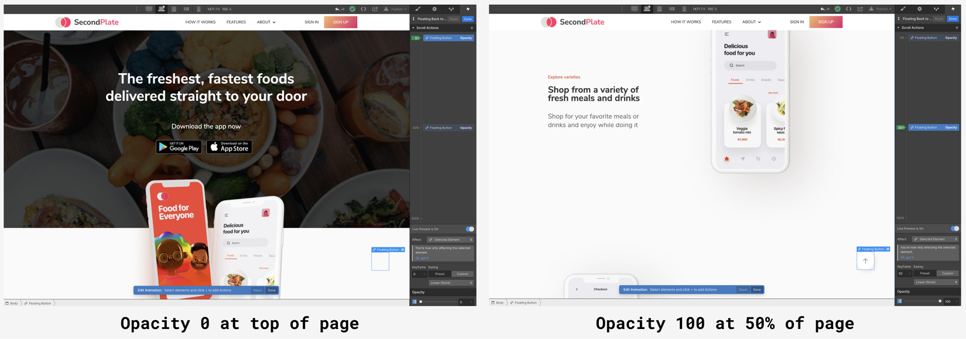Open Style Manager drops icon in left screenshot
This screenshot has width=966, height=339.
[451, 9]
